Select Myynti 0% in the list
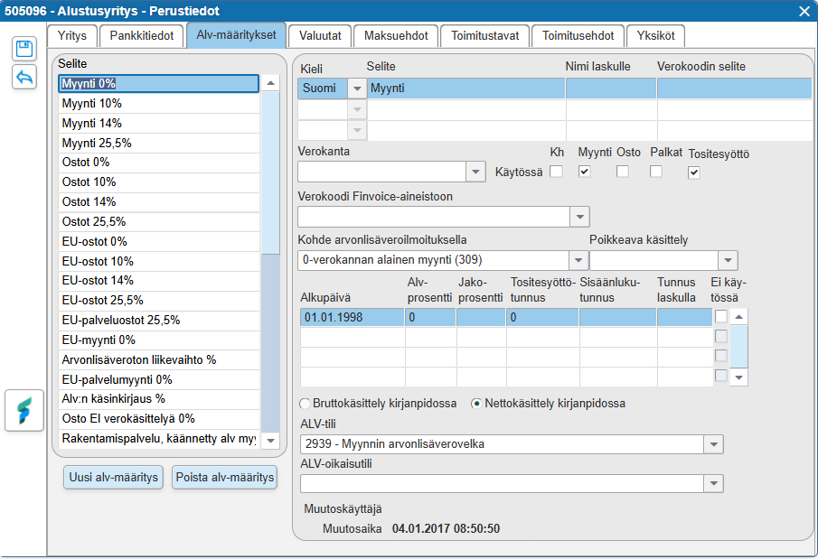Screen dimensions: 818x559 pos(158,83)
